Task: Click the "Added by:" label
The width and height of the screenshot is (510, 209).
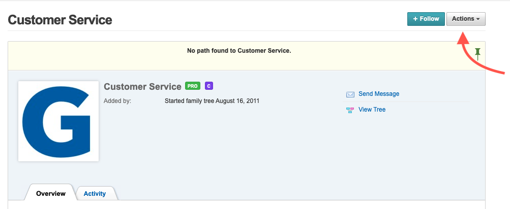Action: click(117, 101)
